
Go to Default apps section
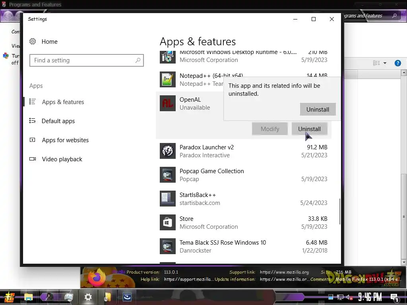coord(58,121)
